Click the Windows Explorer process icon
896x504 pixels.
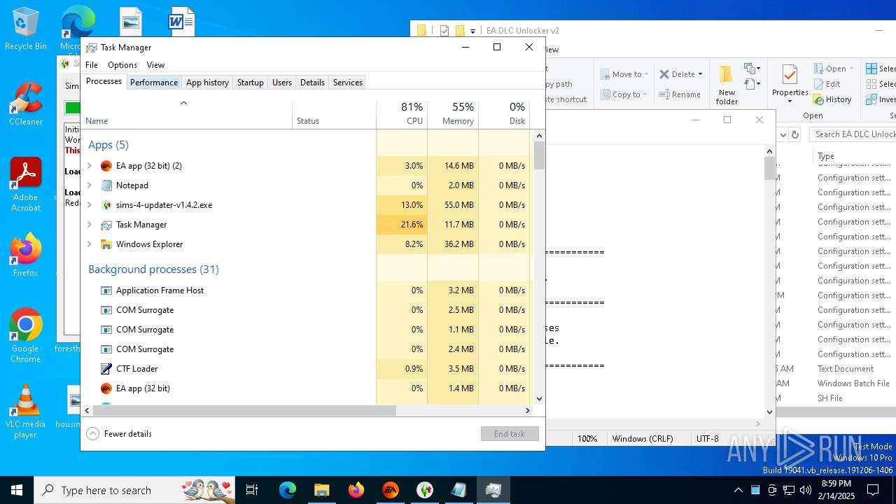pos(106,244)
